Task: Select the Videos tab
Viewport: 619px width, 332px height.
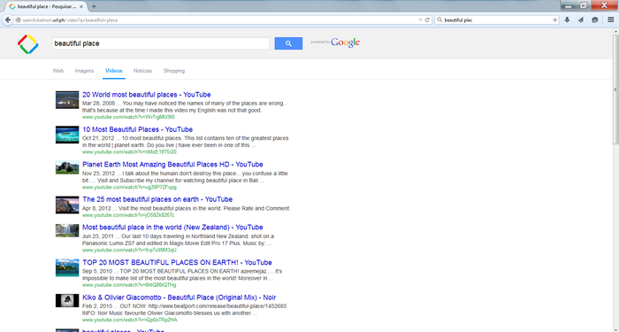Action: pyautogui.click(x=114, y=71)
